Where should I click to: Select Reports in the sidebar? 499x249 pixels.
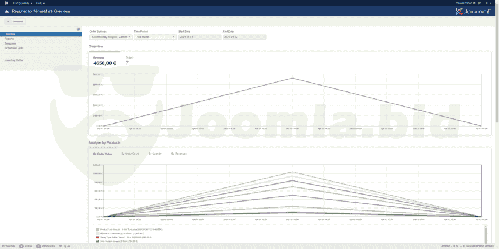point(9,39)
